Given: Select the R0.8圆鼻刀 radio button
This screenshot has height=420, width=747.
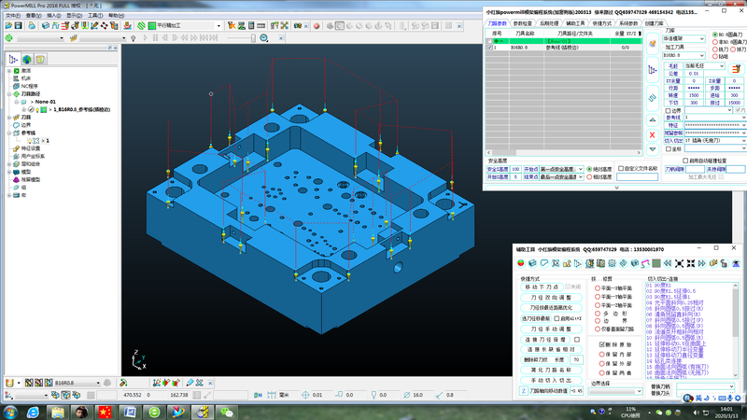Looking at the screenshot, I should pyautogui.click(x=715, y=35).
